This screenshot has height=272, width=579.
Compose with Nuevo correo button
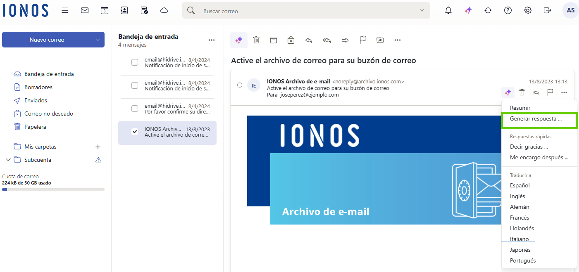pyautogui.click(x=47, y=40)
